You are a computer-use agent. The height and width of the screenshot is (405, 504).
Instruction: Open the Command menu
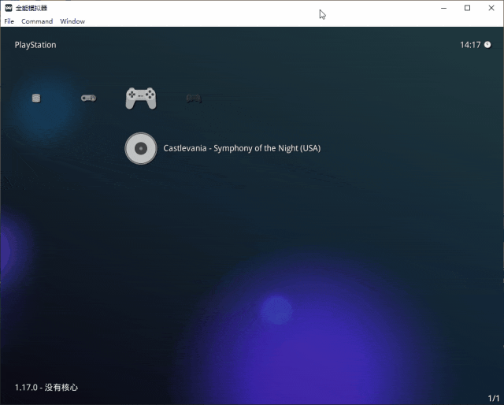coord(37,21)
